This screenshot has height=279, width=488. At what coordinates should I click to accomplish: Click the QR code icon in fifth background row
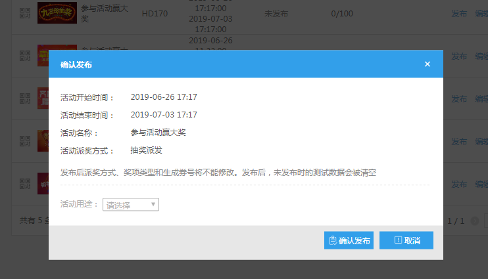point(25,184)
